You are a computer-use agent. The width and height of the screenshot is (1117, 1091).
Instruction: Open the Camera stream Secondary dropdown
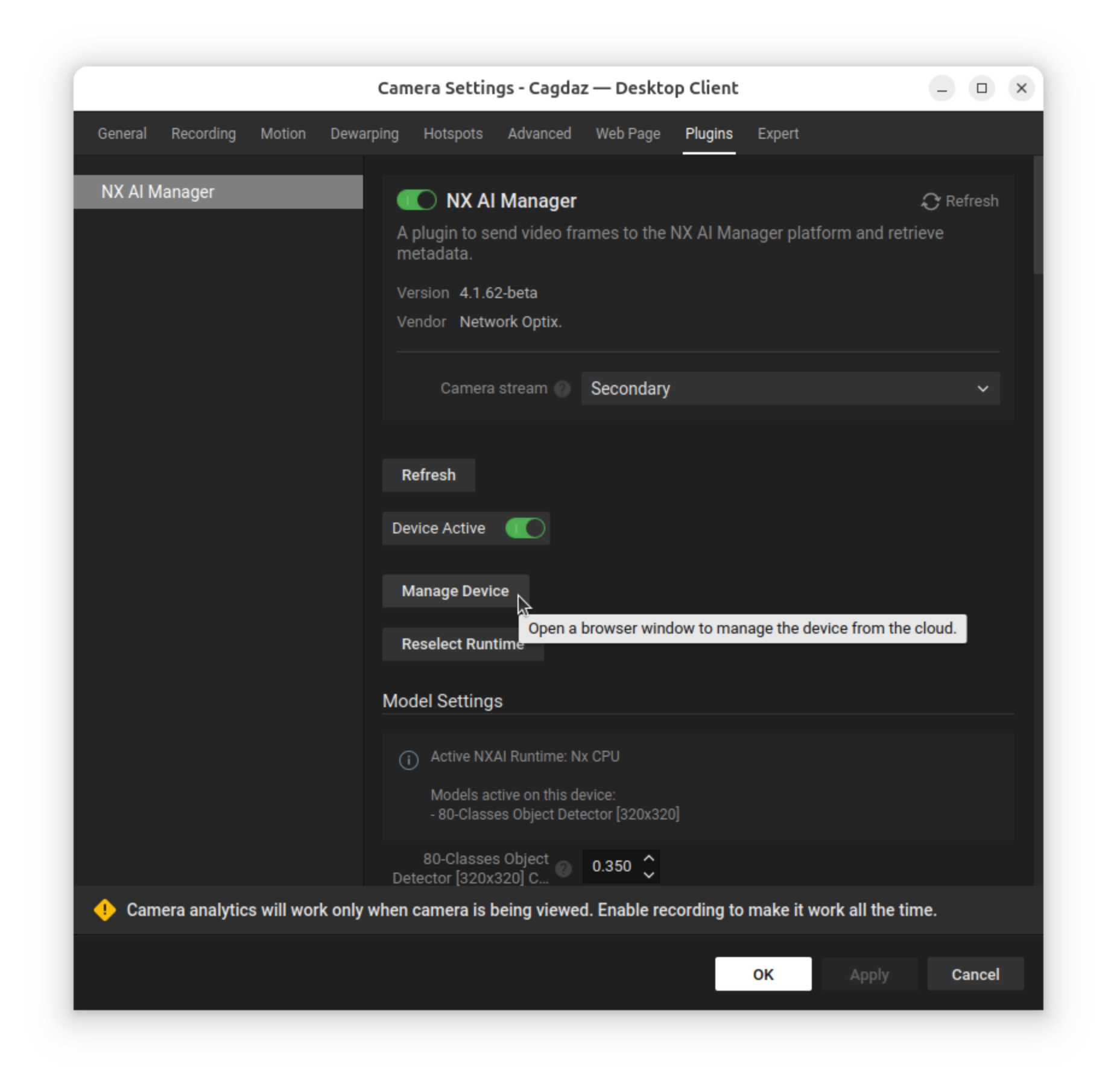[789, 389]
